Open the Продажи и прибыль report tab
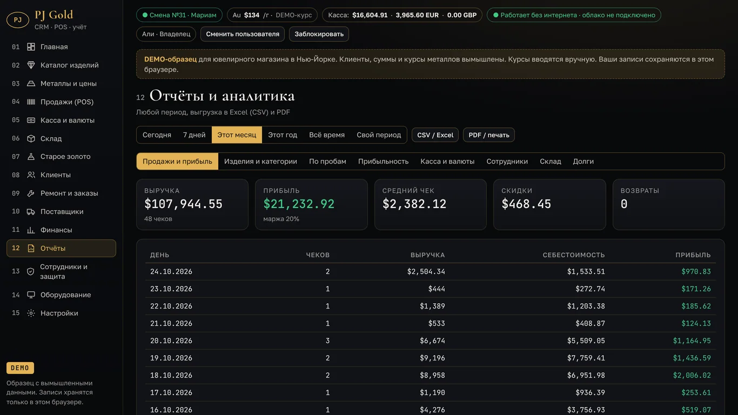738x415 pixels. [177, 162]
